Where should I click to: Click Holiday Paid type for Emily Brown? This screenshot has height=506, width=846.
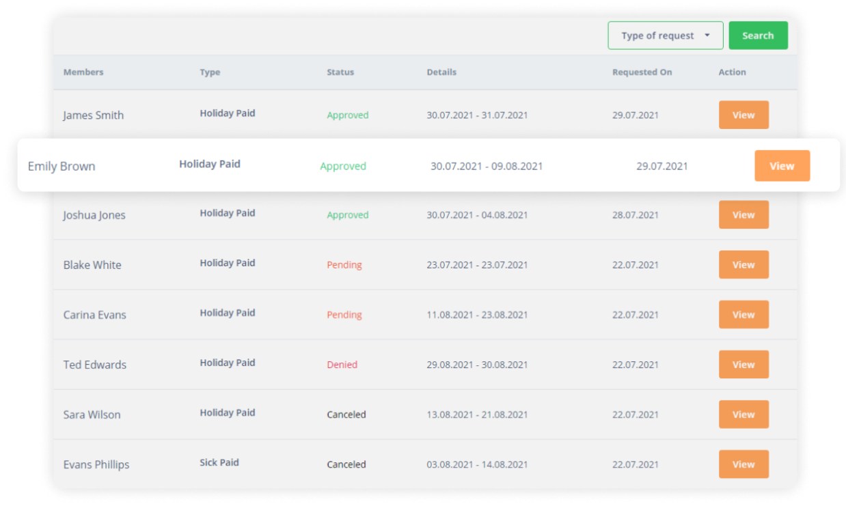coord(210,164)
